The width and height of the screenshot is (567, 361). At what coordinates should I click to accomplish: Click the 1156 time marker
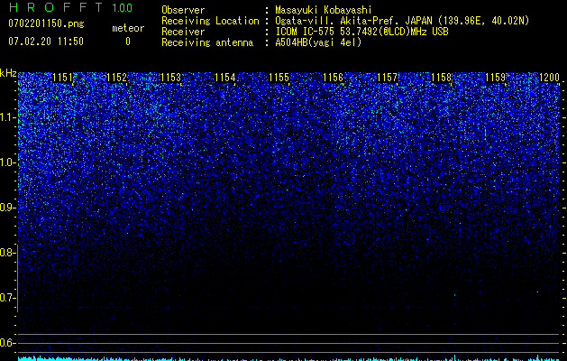pos(333,78)
